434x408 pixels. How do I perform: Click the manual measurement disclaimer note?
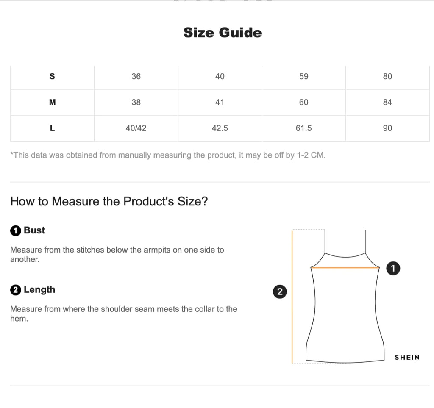pos(168,155)
